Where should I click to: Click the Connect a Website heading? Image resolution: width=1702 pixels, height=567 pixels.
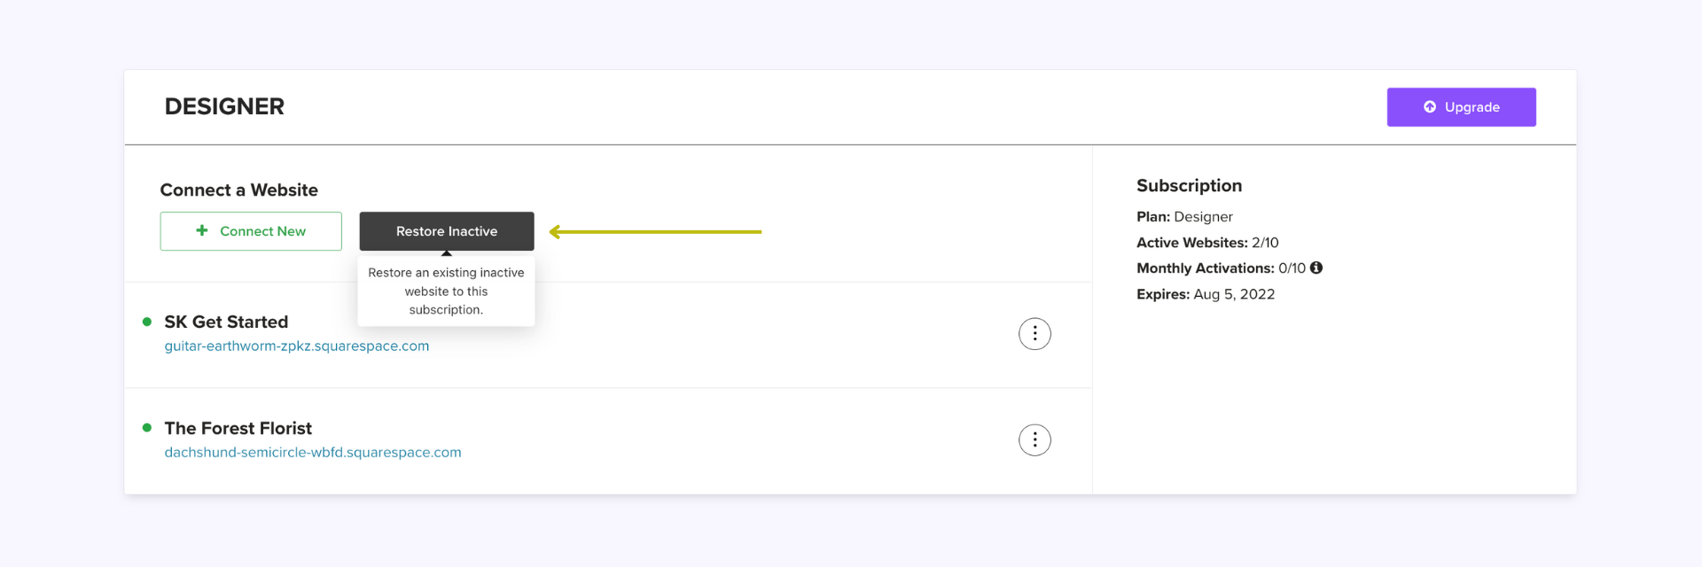[238, 190]
